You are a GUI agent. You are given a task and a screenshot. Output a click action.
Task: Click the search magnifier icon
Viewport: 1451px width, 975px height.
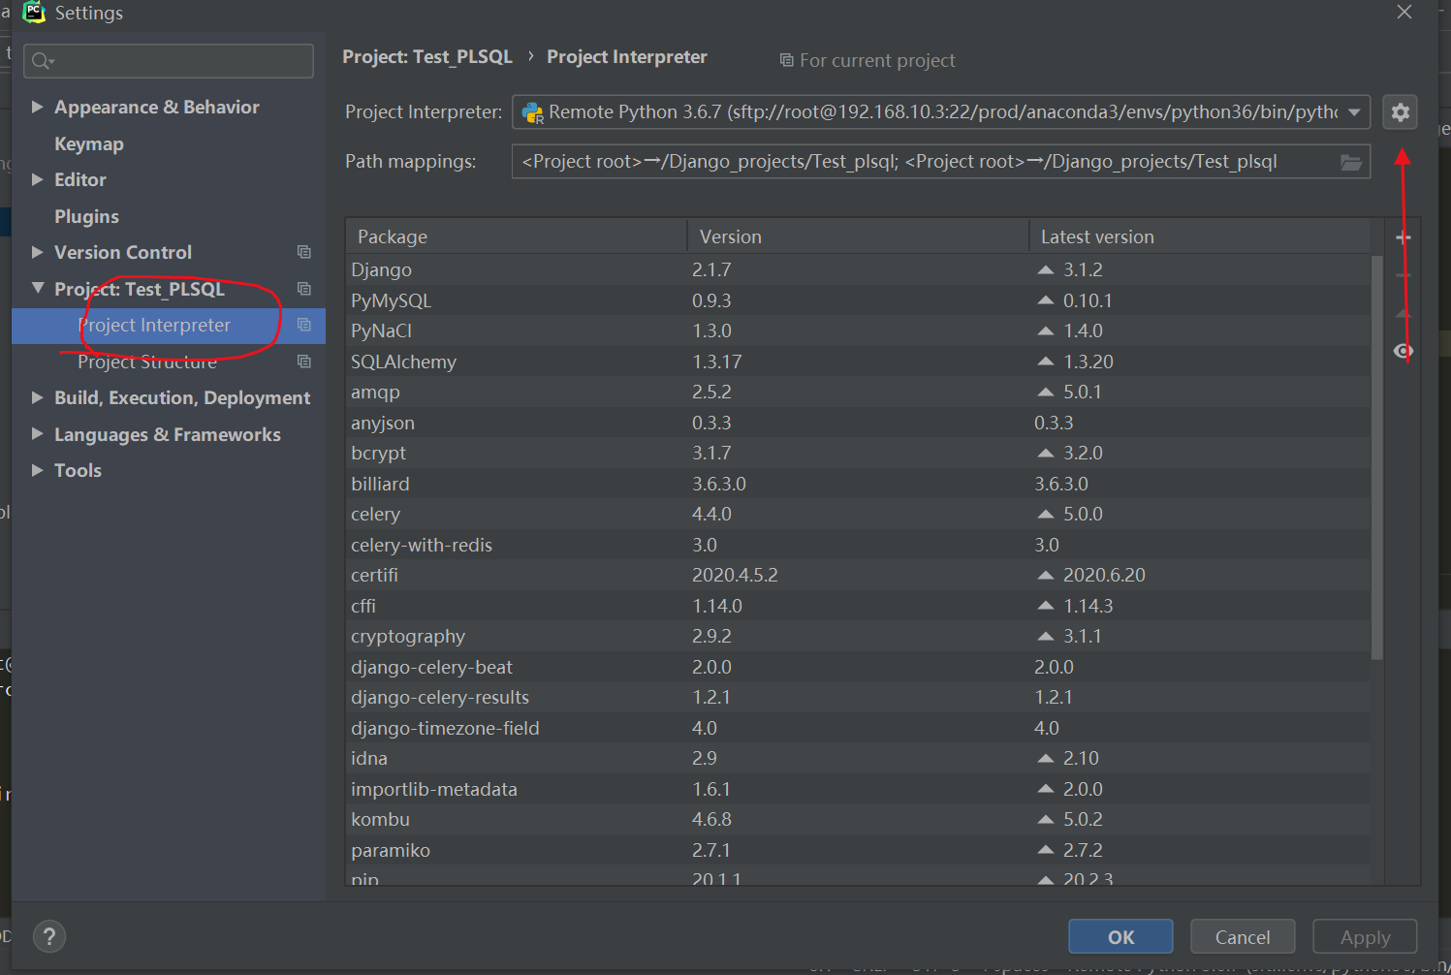coord(42,61)
